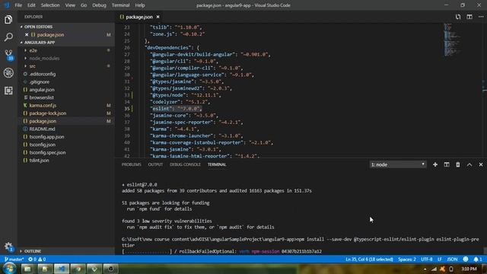Image resolution: width=487 pixels, height=274 pixels.
Task: Select the Terminal panel tab
Action: point(217,164)
